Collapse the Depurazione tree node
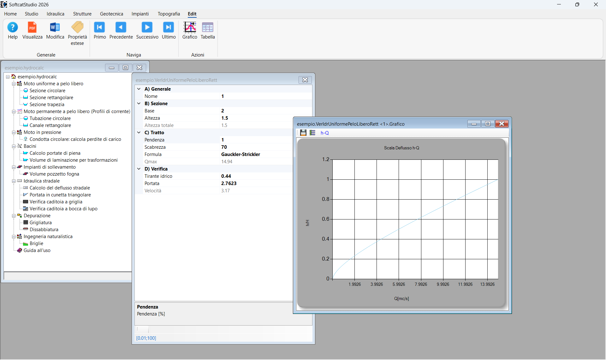Screen dimensions: 606x360 (14, 216)
